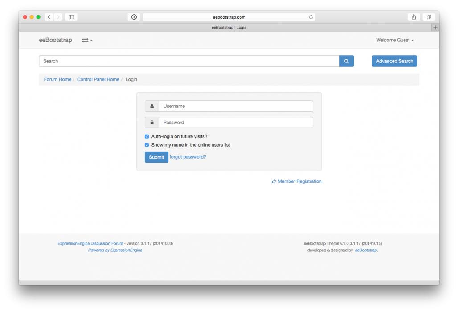Focus the Password field
Image resolution: width=458 pixels, height=312 pixels.
pos(236,123)
